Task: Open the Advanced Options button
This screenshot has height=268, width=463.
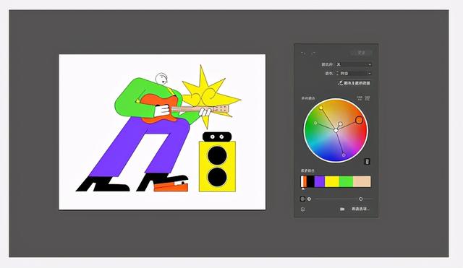Action: click(x=360, y=209)
